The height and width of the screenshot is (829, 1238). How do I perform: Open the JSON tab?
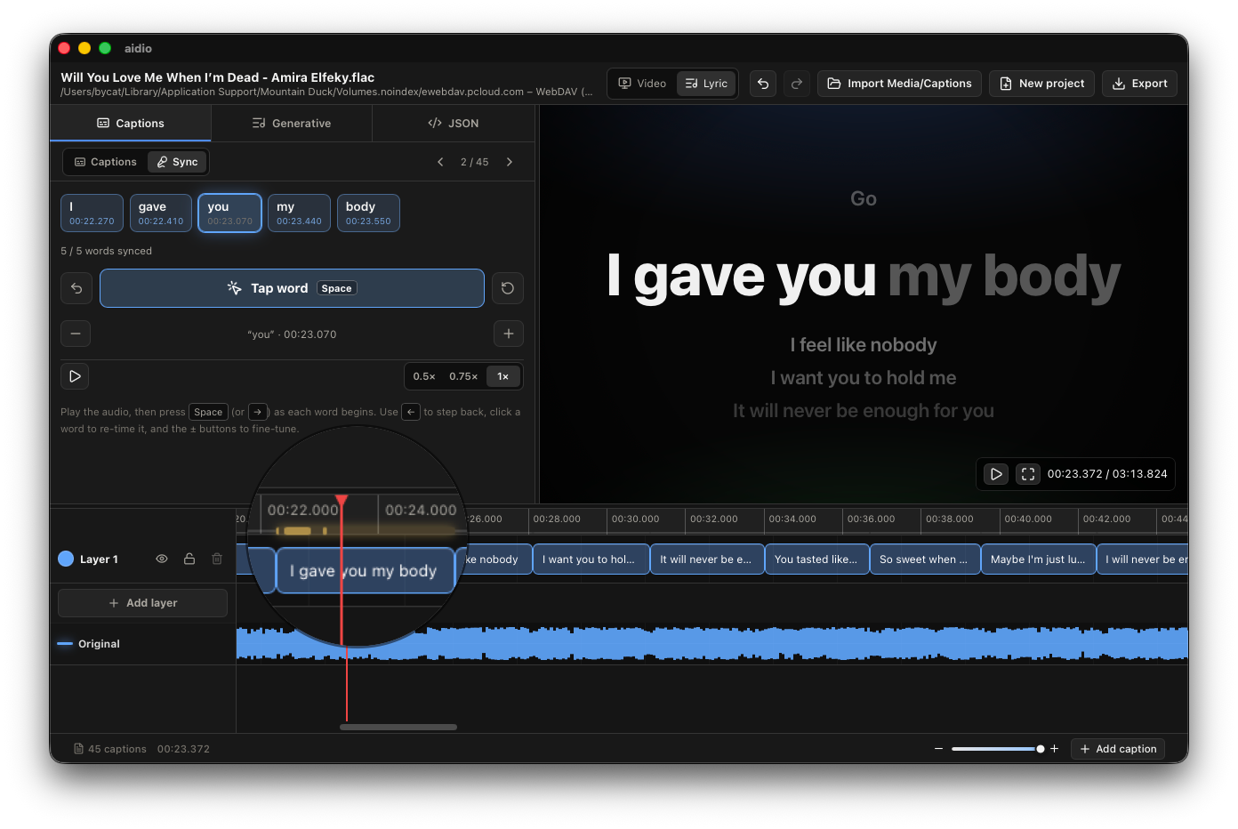tap(454, 124)
